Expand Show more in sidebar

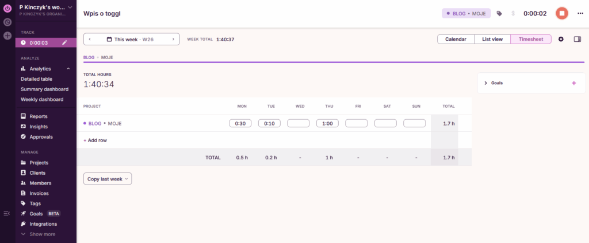[x=42, y=234]
